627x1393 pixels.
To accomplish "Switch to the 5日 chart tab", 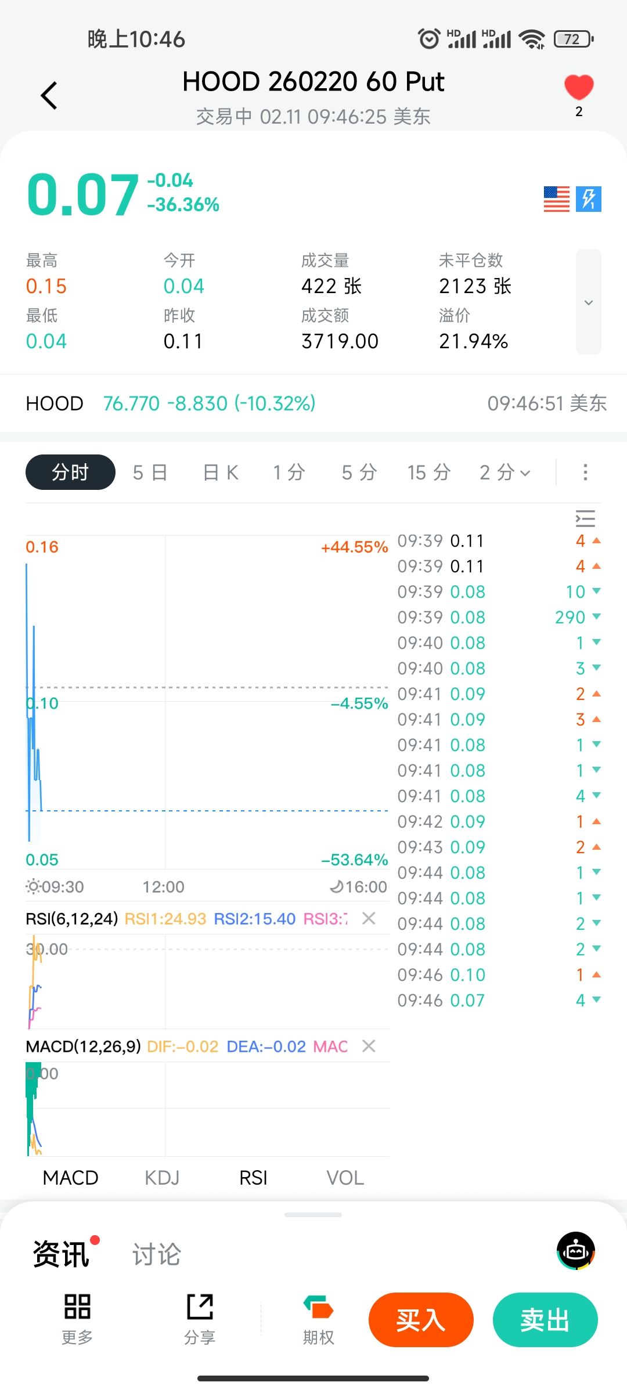I will point(150,472).
